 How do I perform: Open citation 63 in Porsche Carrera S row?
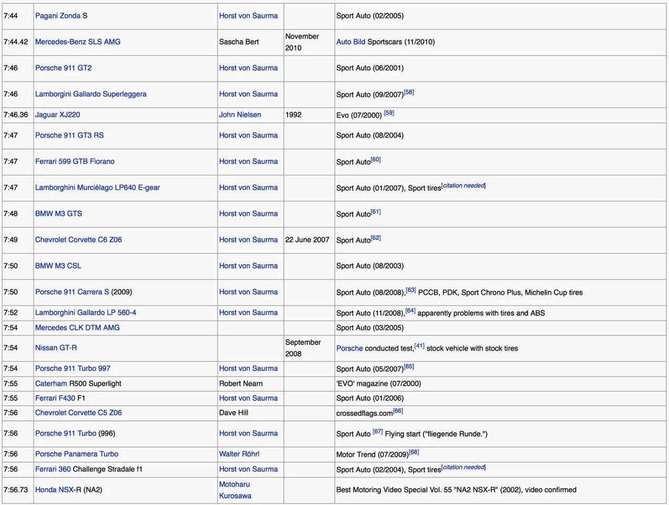[x=411, y=290]
